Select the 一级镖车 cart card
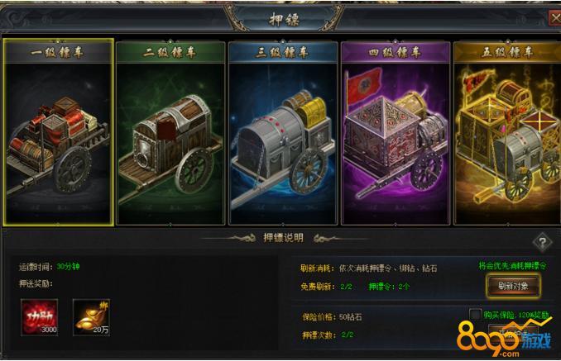Screen dimensions: 561x361 [x=58, y=132]
